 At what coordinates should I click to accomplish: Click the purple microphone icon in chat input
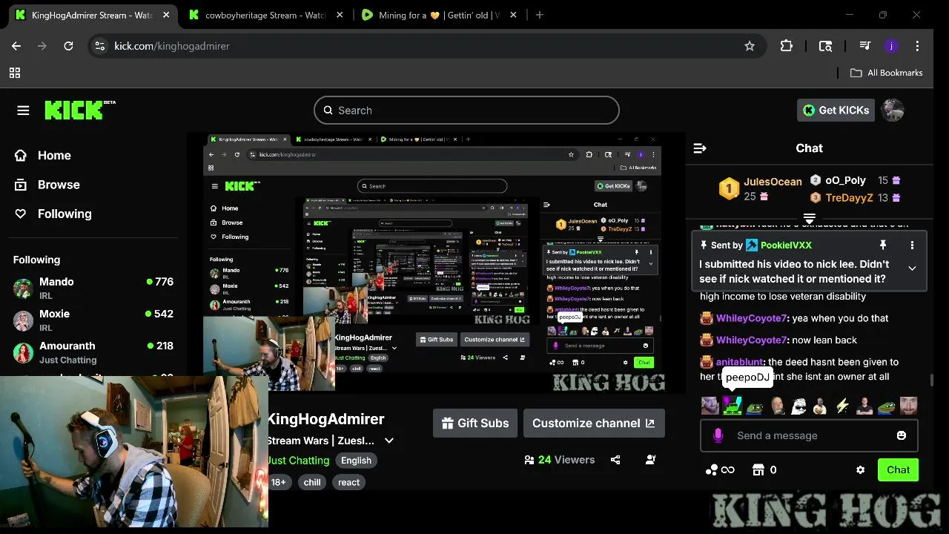718,435
